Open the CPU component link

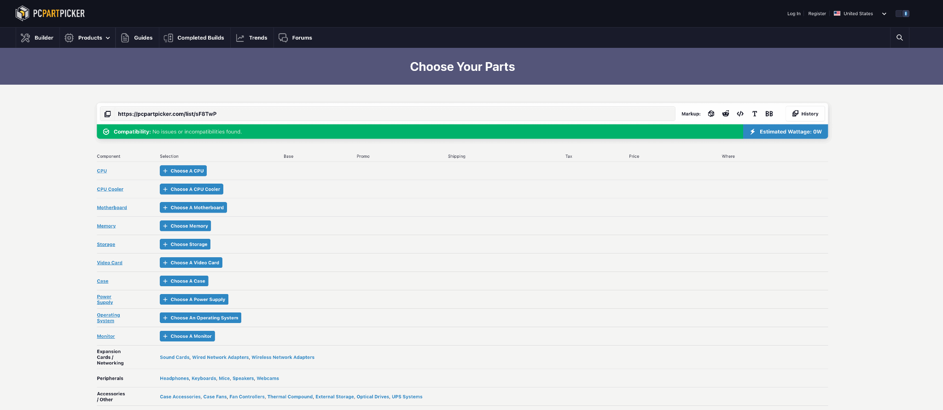102,171
